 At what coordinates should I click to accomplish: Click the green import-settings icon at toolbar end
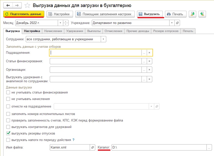point(202,14)
